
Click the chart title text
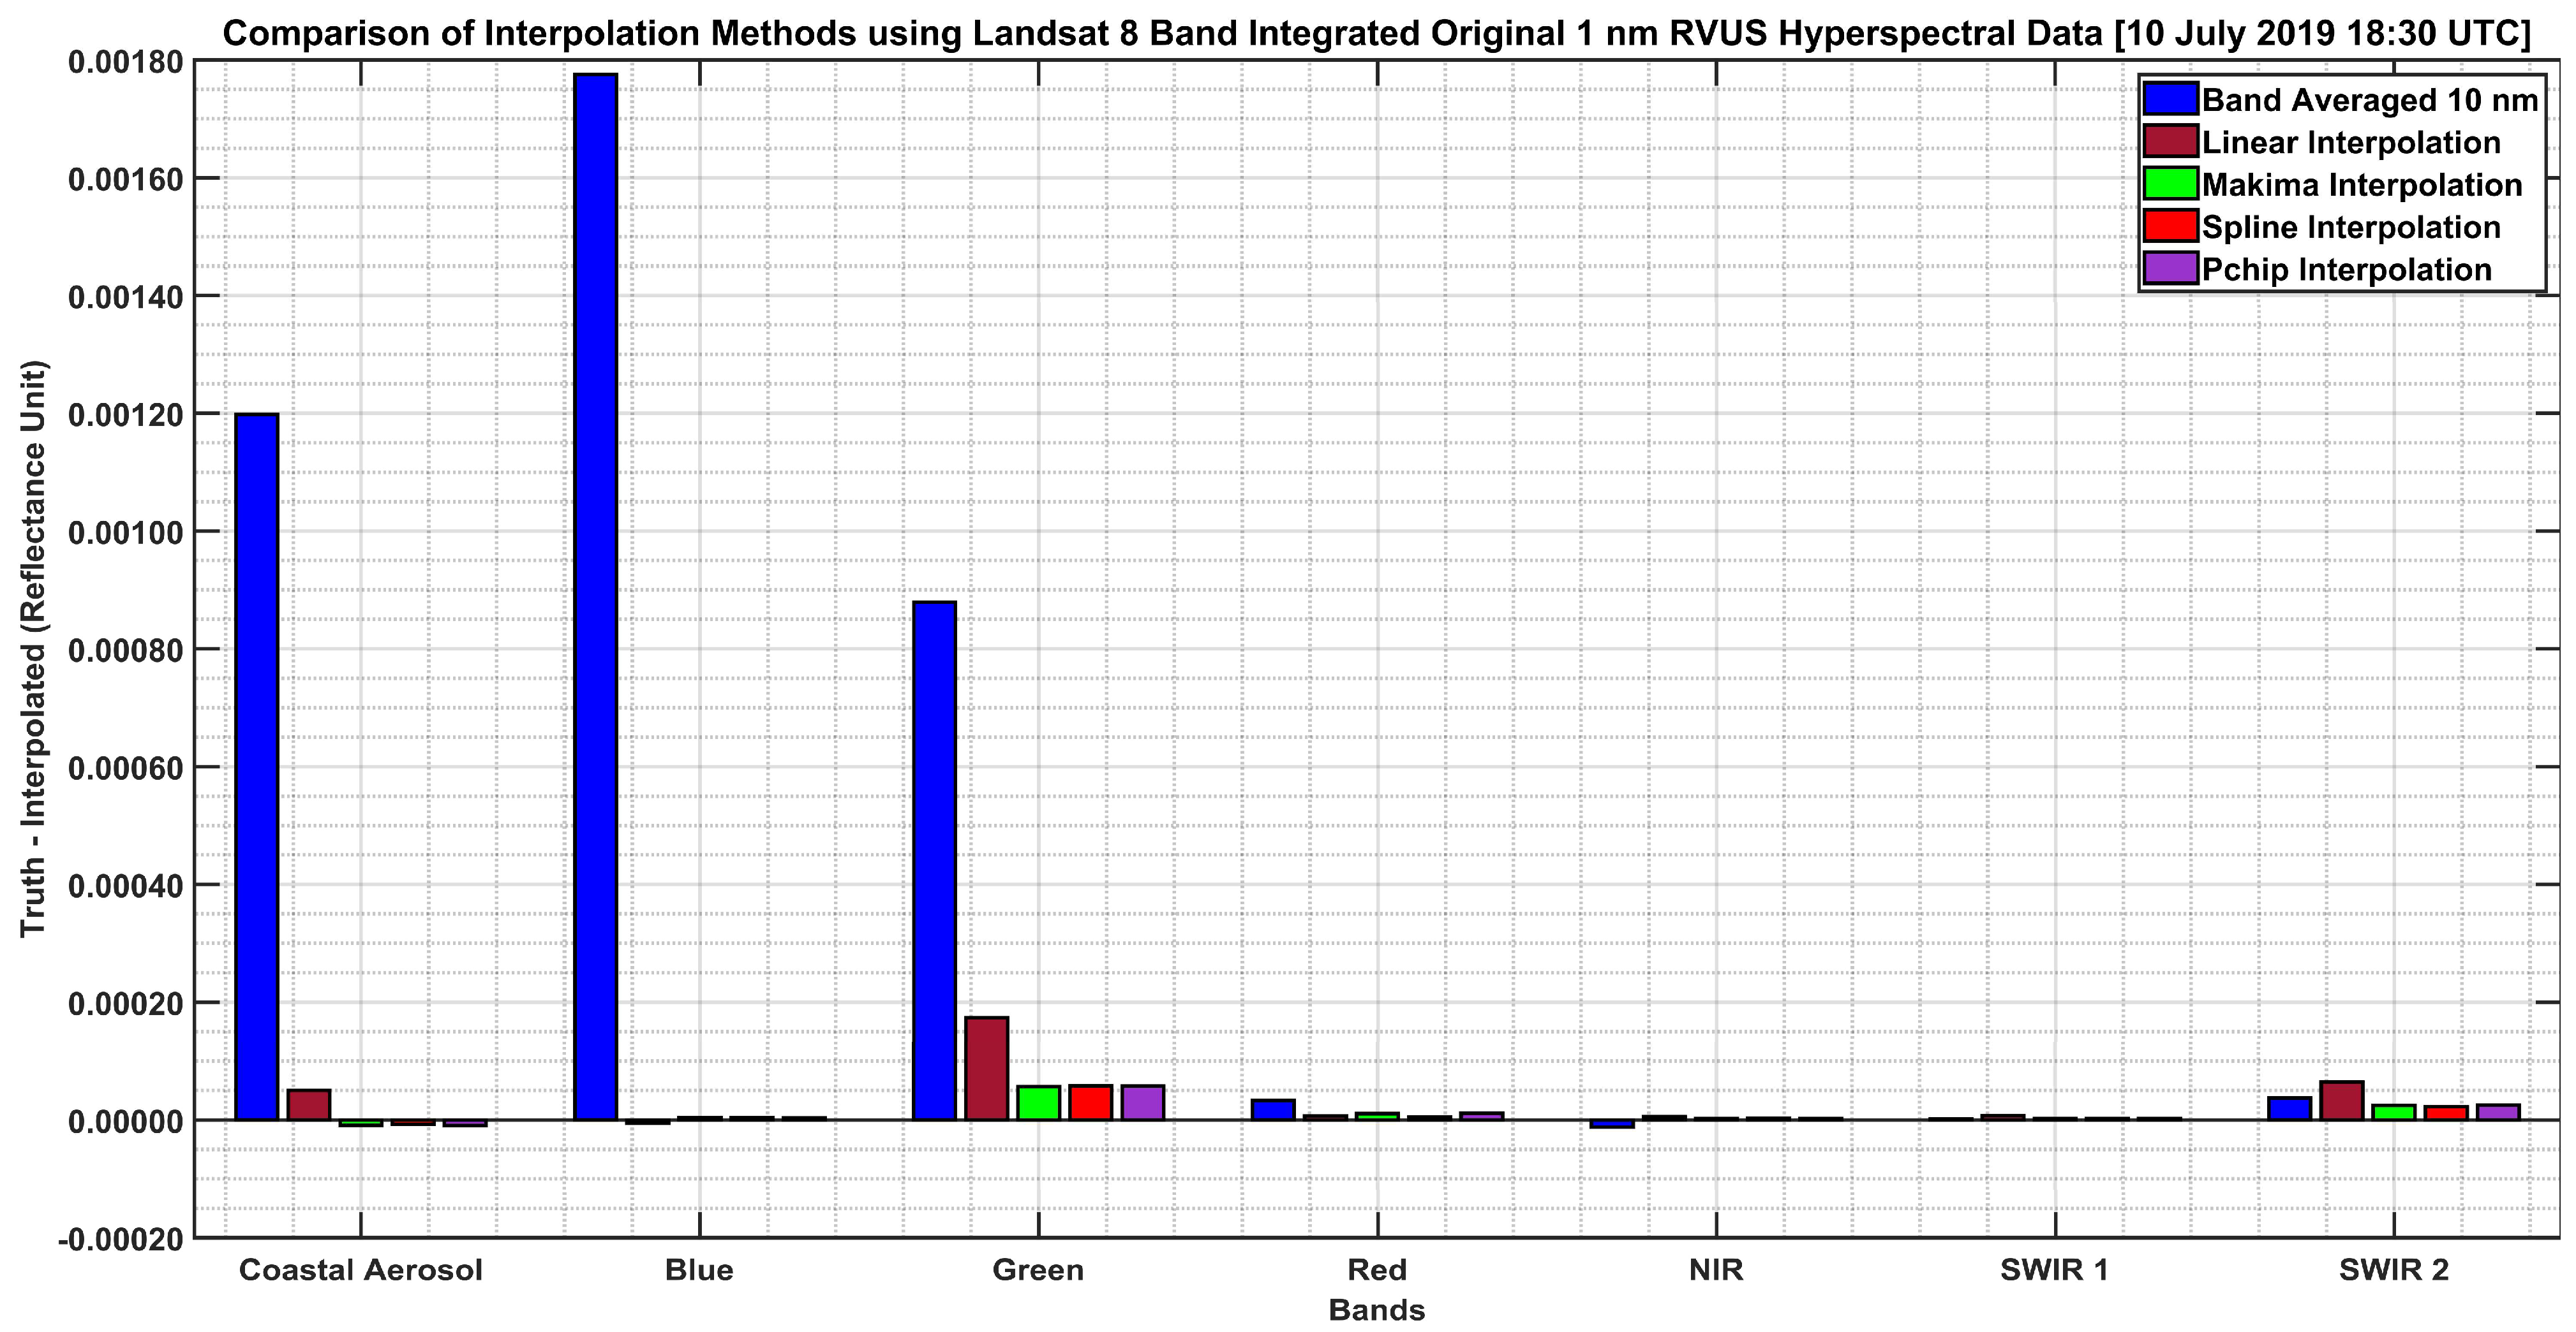pyautogui.click(x=1376, y=33)
